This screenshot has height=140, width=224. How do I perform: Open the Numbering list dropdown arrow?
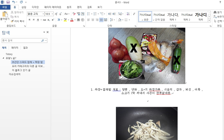tap(98, 14)
